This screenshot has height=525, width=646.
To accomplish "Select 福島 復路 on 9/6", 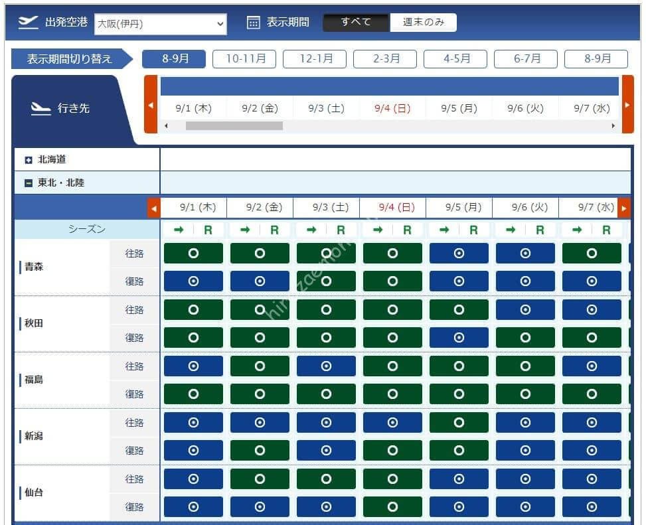I will coord(525,394).
